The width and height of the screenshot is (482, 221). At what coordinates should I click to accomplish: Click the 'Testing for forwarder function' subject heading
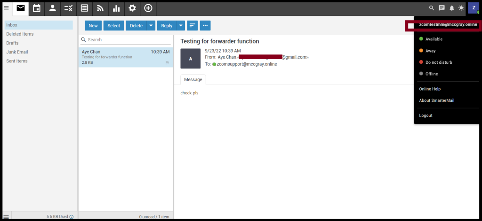pyautogui.click(x=220, y=41)
